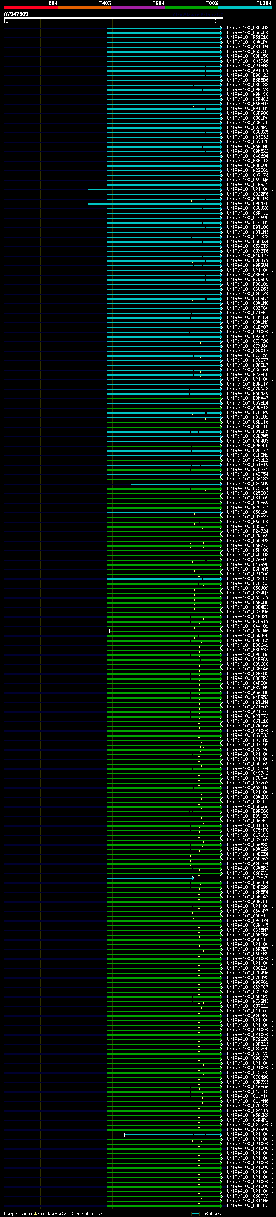
Task: Click hit label UniRef100_Q0WLP0
Action: (248, 42)
